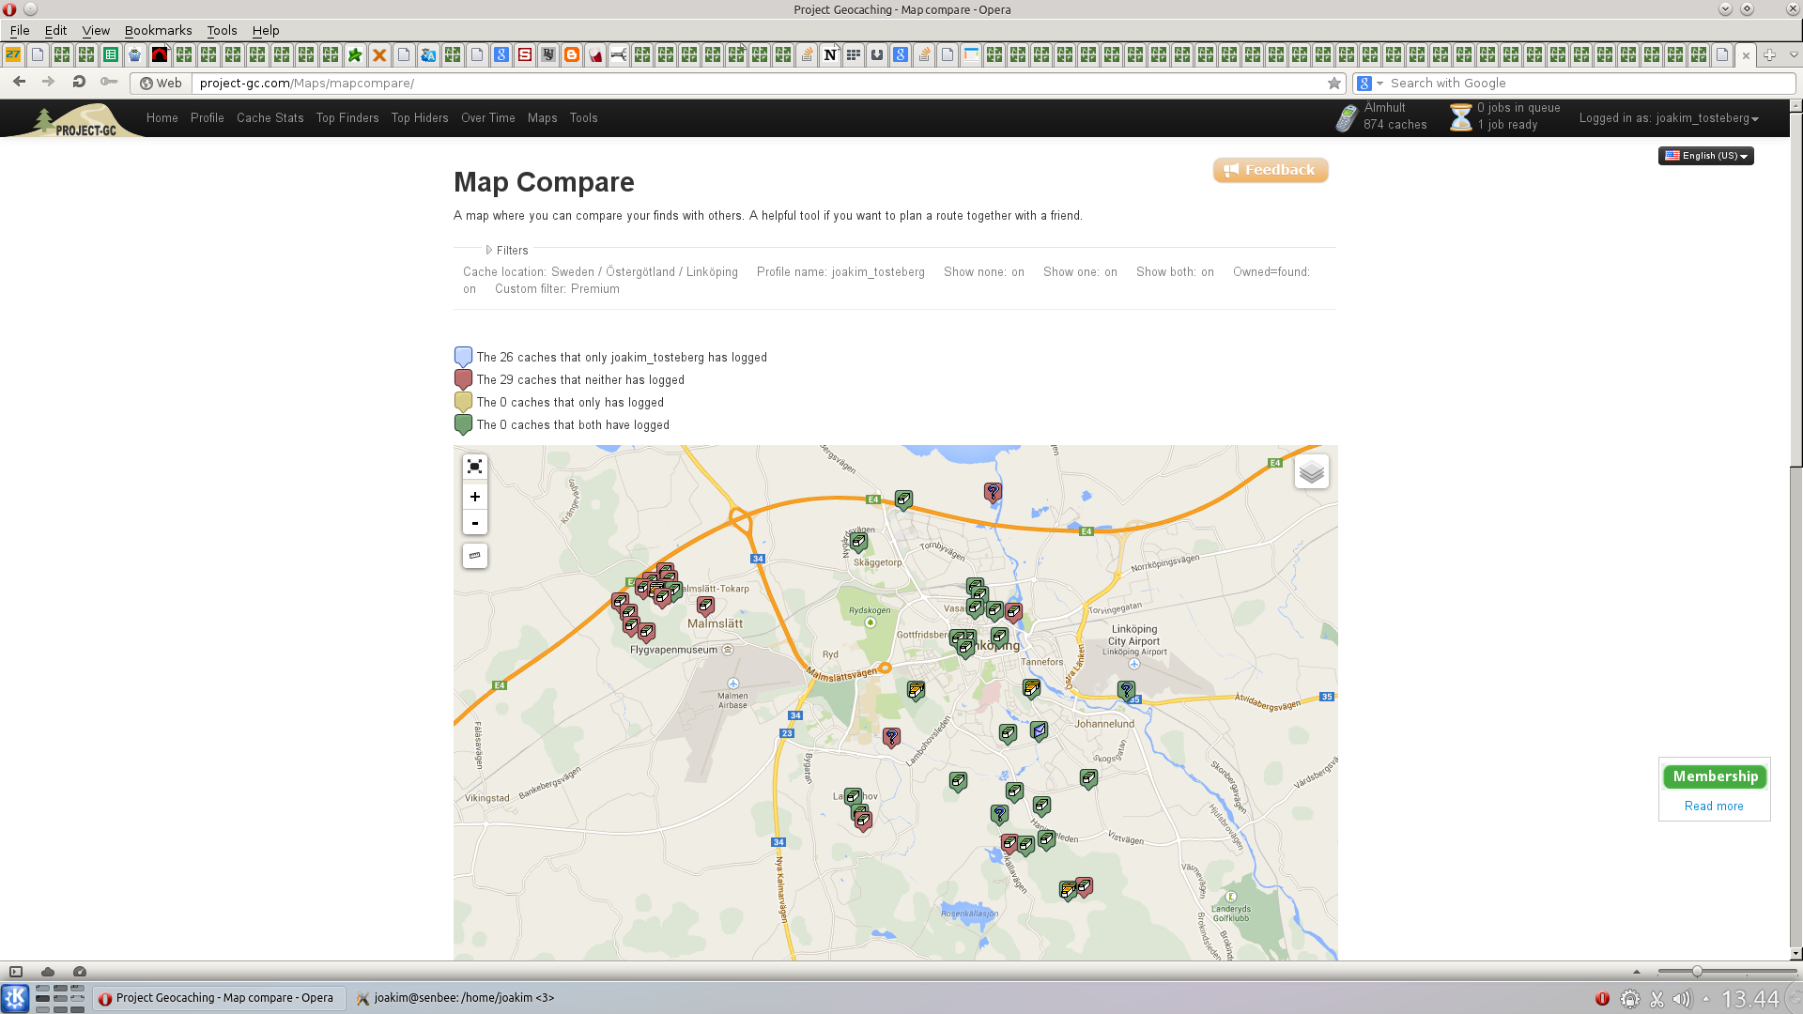Click the Membership button
This screenshot has width=1803, height=1014.
(1715, 776)
